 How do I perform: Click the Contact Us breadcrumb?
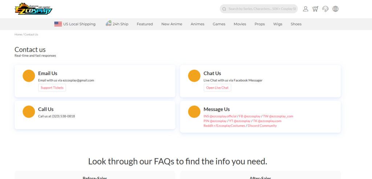(31, 34)
